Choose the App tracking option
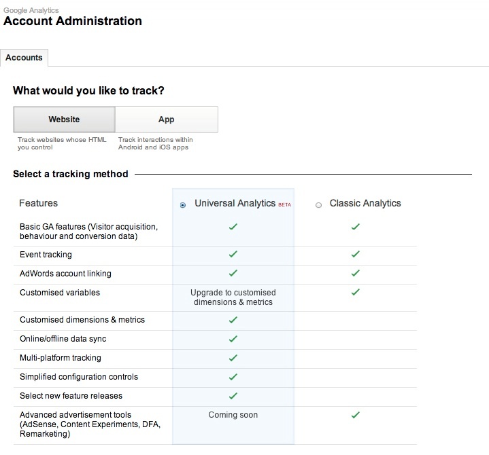489x455 pixels. pos(167,120)
